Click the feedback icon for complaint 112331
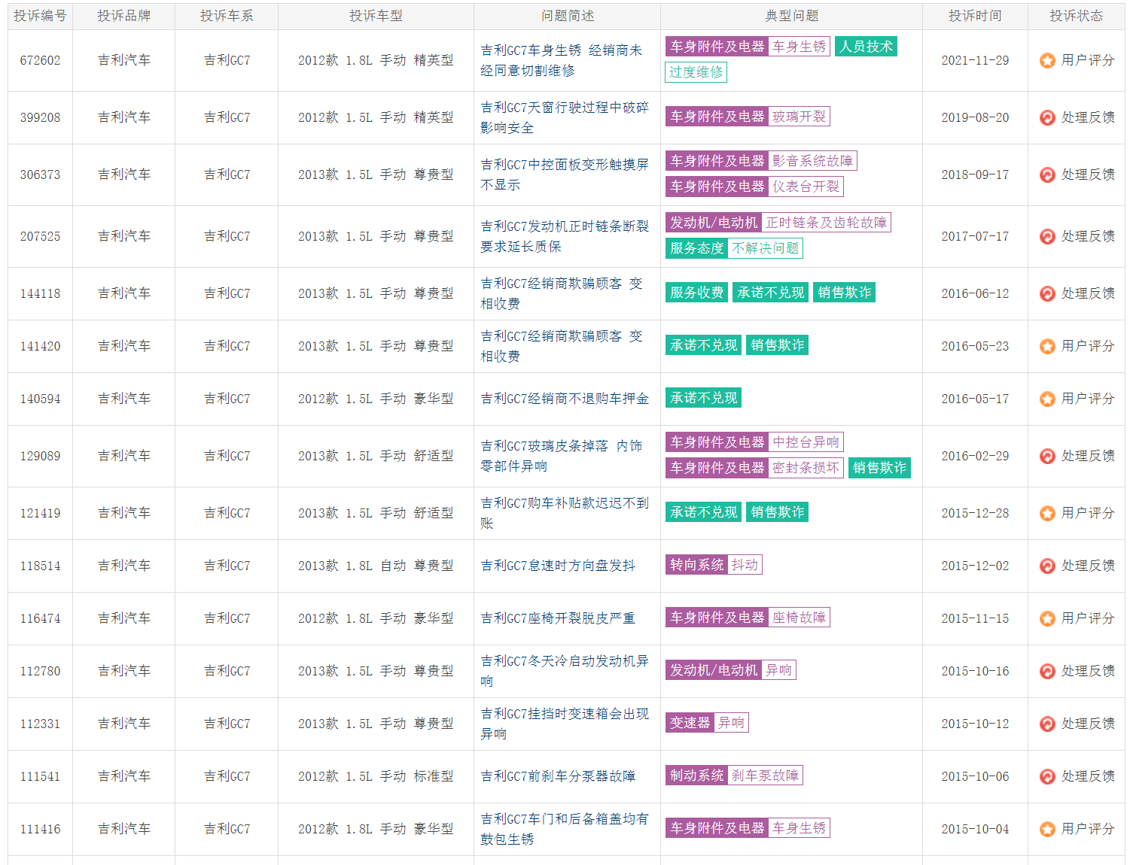The image size is (1130, 865). [x=1047, y=724]
